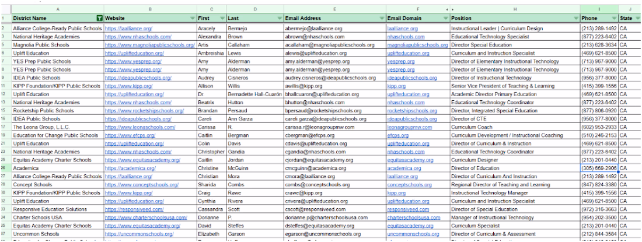
Task: Select cell 'Rocketship Public Schools'
Action: pyautogui.click(x=57, y=111)
